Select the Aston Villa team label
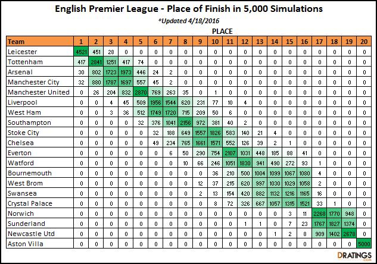 coord(24,244)
